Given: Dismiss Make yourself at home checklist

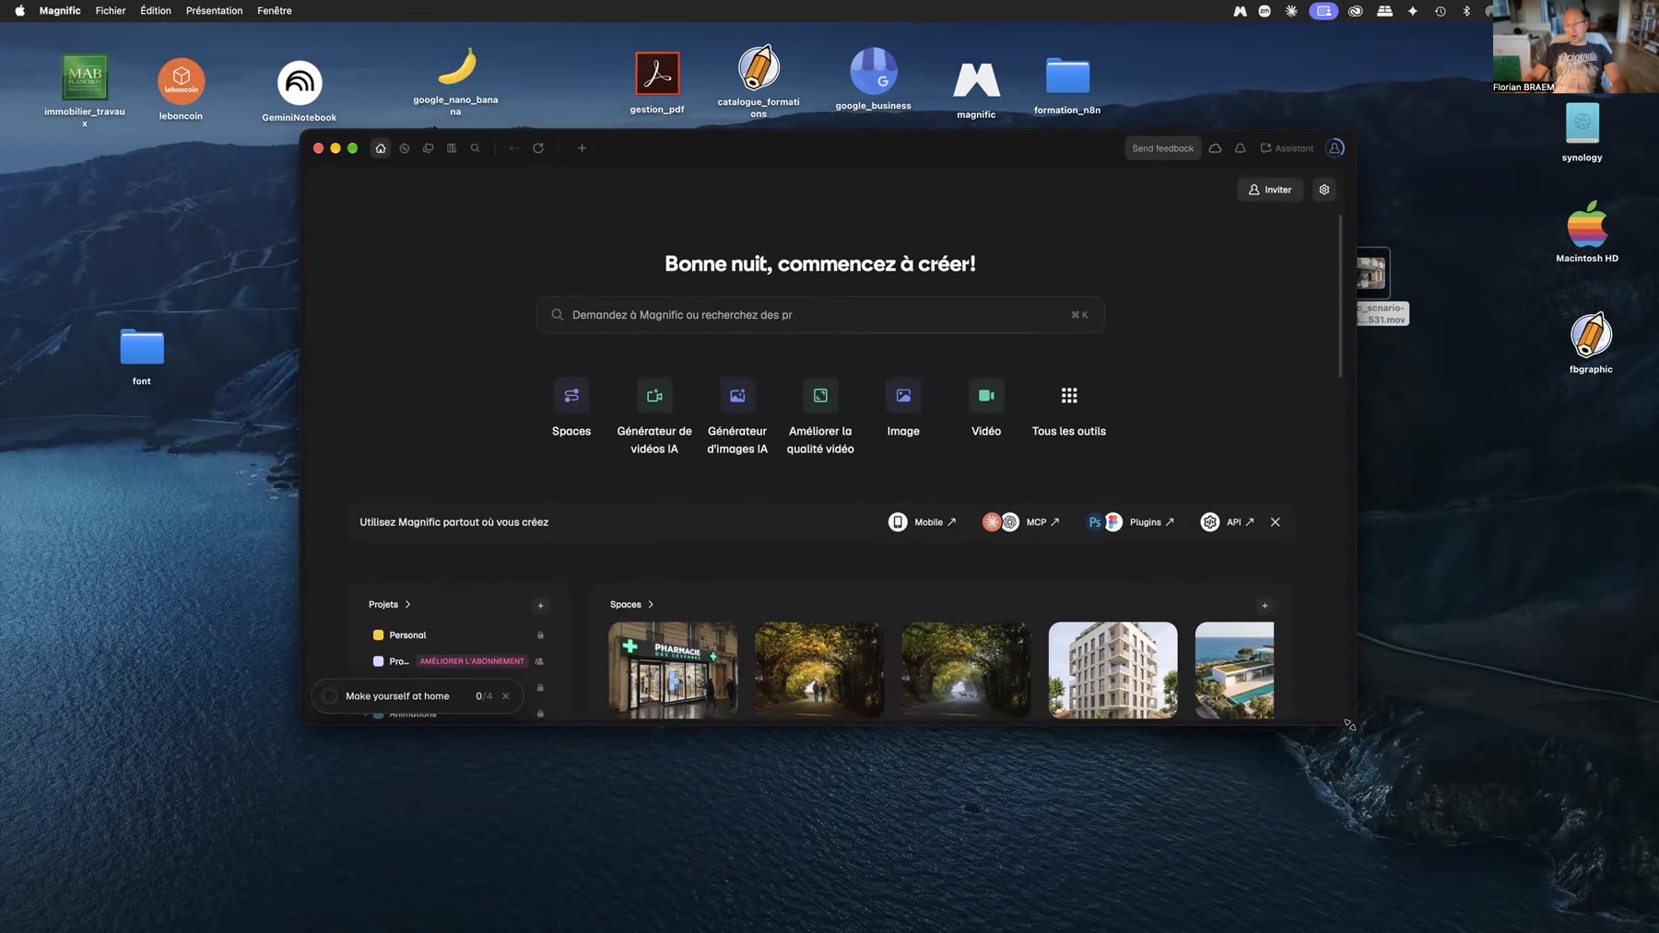Looking at the screenshot, I should 506,696.
